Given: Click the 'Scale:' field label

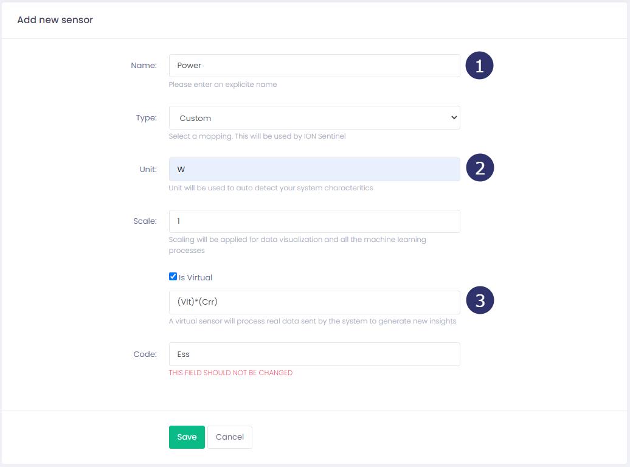Looking at the screenshot, I should 145,221.
